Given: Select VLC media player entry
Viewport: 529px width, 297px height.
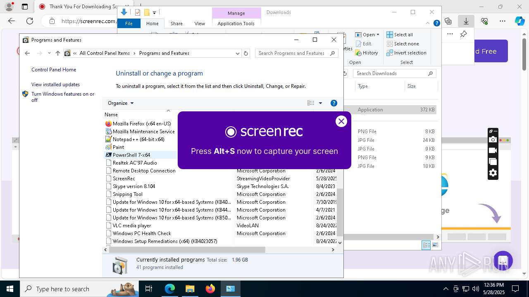Looking at the screenshot, I should [132, 226].
